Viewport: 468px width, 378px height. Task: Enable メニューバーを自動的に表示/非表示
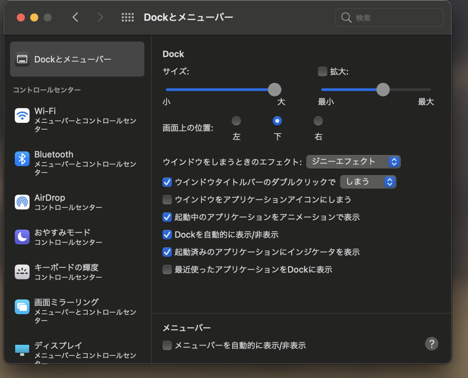pyautogui.click(x=167, y=345)
